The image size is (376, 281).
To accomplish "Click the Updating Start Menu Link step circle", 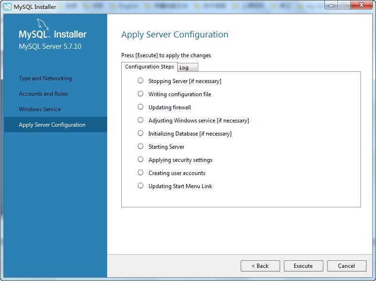I will 141,186.
